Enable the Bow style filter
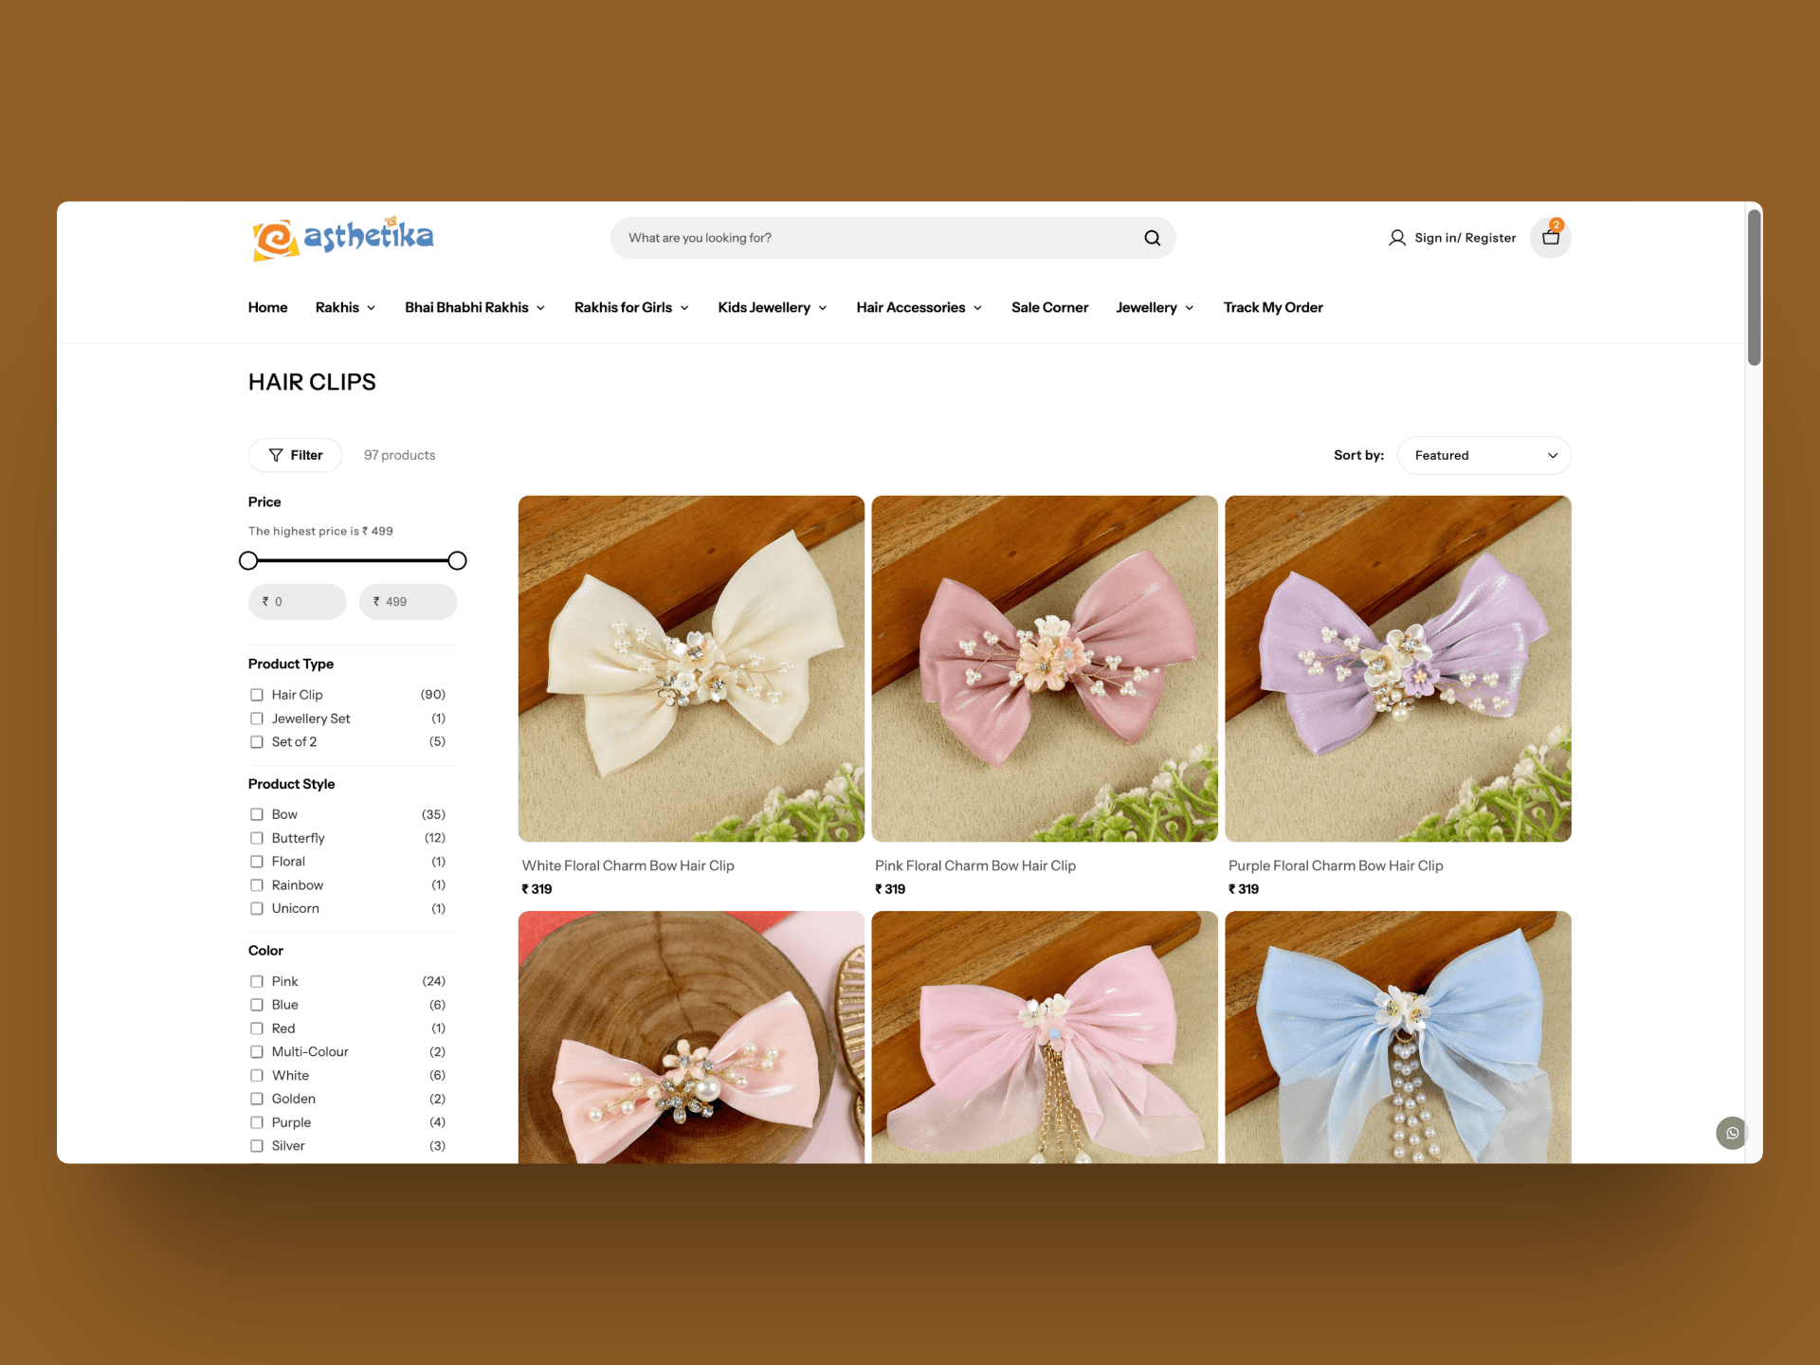Image resolution: width=1820 pixels, height=1365 pixels. click(256, 814)
